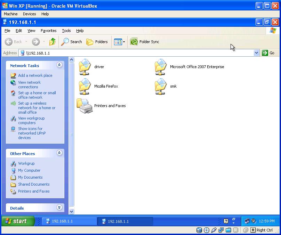Click the taskbar clock showing 12:59 PM
The image size is (281, 235).
(267, 221)
